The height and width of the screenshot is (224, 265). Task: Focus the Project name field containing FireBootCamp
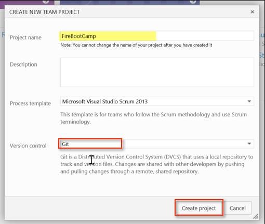pos(157,36)
